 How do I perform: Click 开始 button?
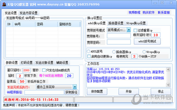129,91
